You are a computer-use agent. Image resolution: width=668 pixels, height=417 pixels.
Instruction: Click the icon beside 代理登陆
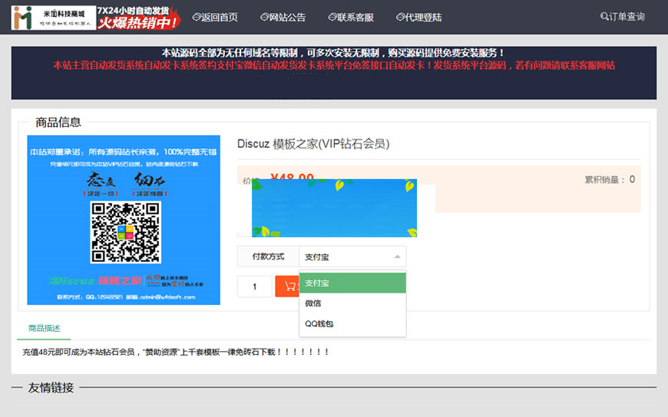coord(401,17)
